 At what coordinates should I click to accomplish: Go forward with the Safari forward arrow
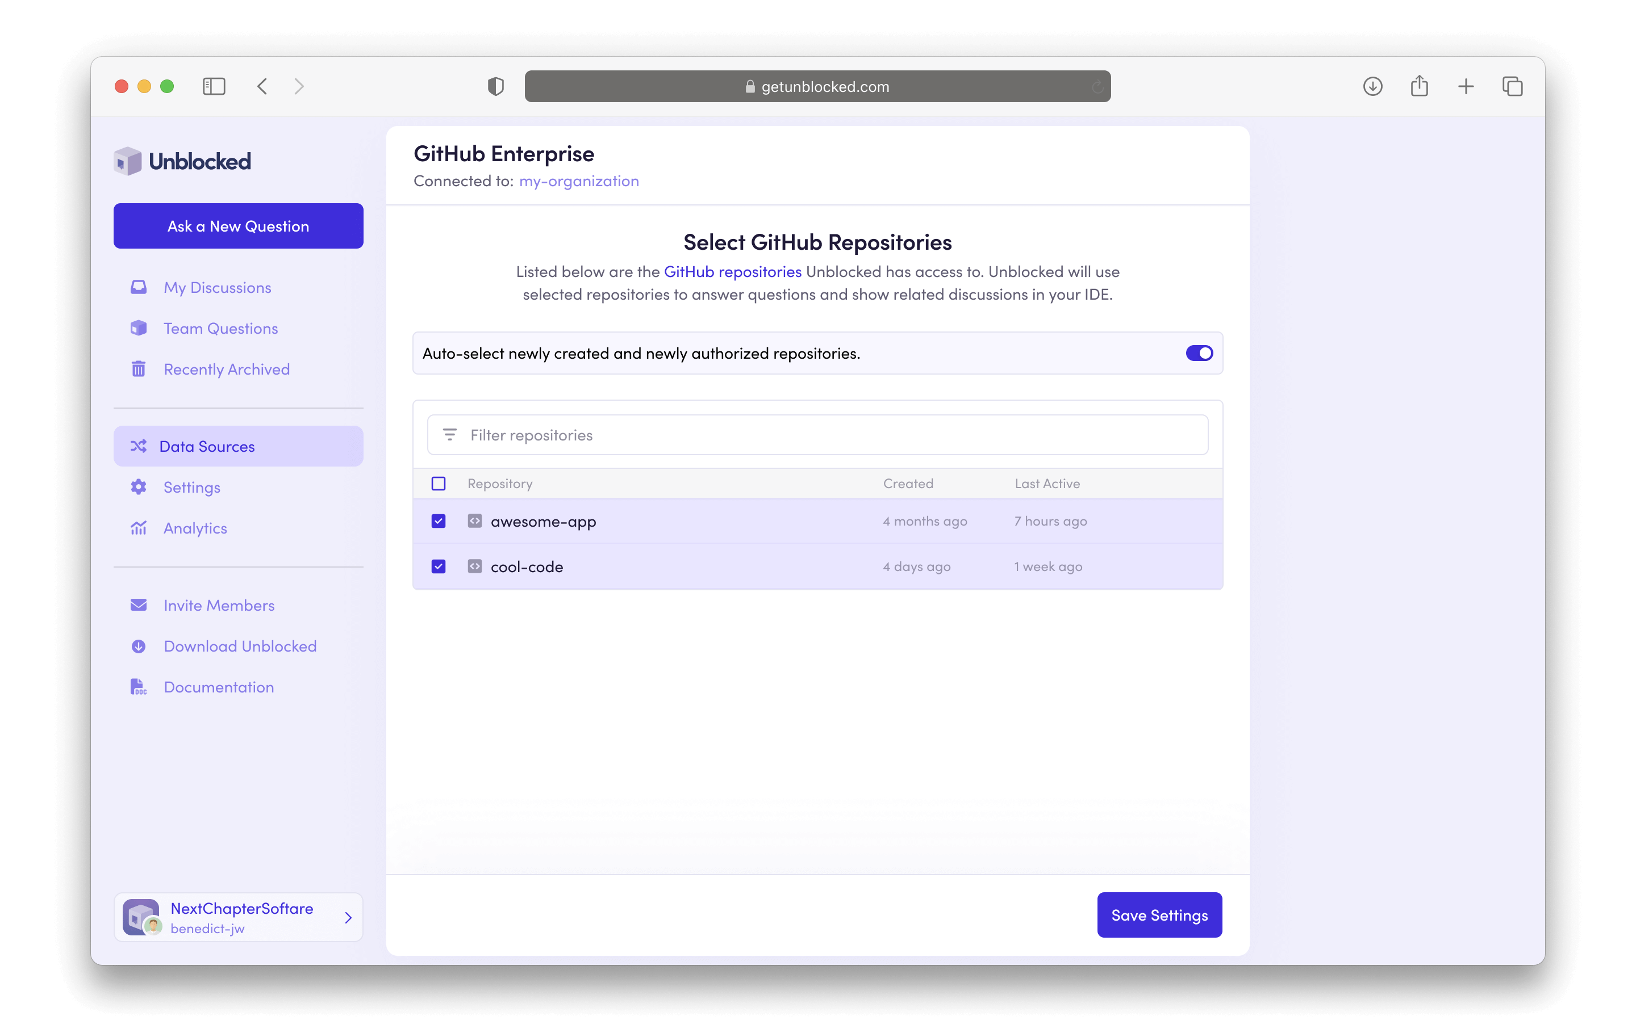pos(299,86)
